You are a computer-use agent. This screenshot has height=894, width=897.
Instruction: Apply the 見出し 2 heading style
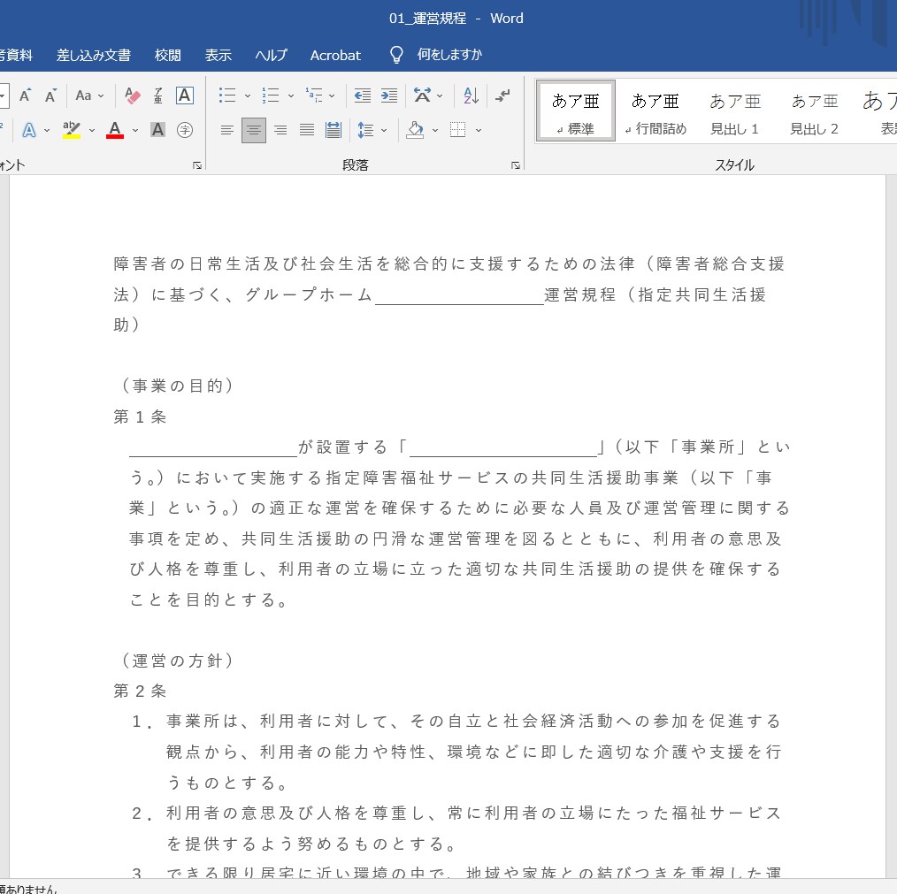pos(814,111)
